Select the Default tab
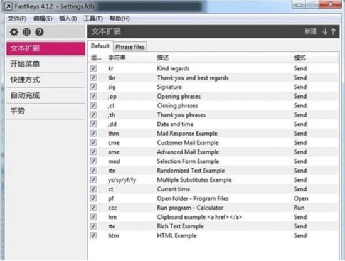 pos(100,46)
